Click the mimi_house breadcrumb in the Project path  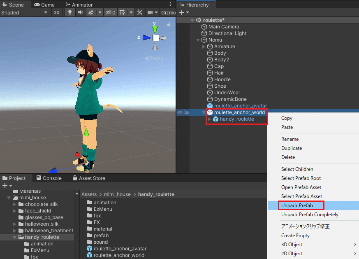(117, 194)
